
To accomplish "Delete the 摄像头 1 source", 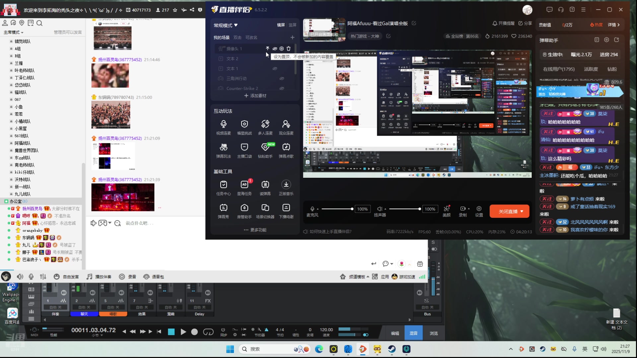I will point(289,49).
